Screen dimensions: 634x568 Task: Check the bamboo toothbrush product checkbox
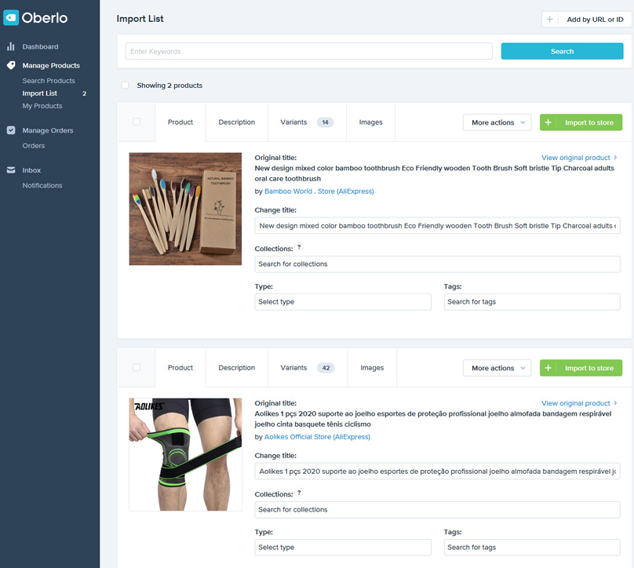point(137,122)
